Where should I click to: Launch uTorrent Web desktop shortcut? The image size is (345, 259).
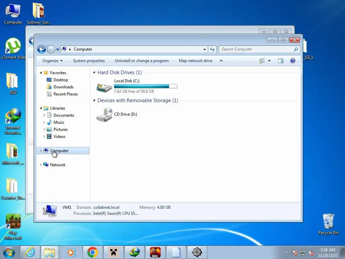click(13, 49)
